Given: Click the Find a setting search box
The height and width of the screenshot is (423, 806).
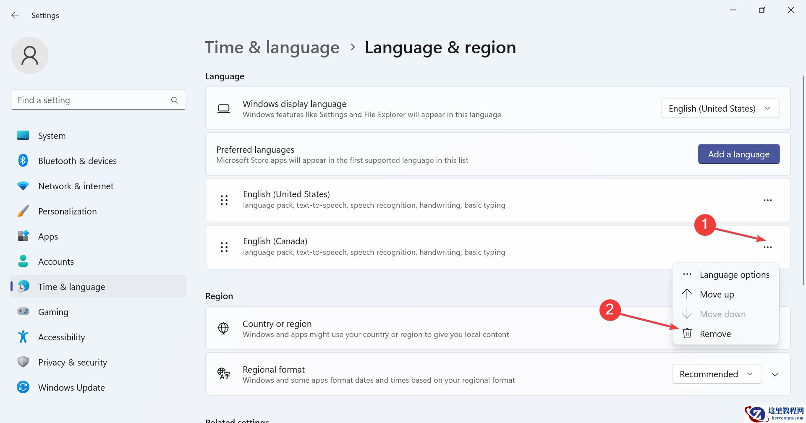Looking at the screenshot, I should 98,100.
